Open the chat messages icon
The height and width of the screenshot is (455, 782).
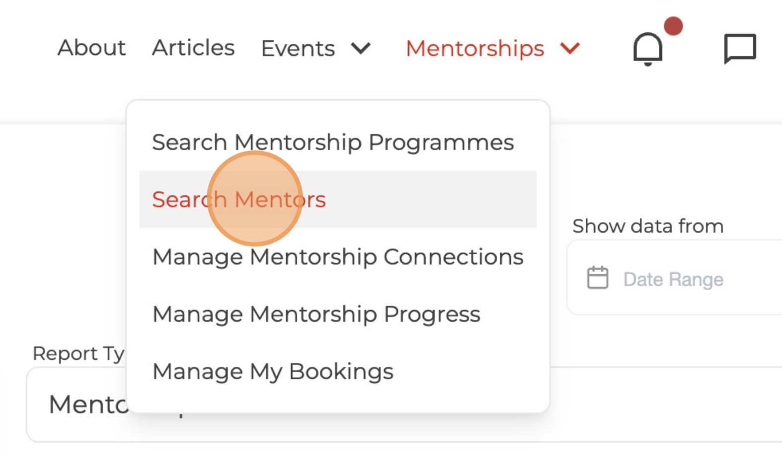740,49
